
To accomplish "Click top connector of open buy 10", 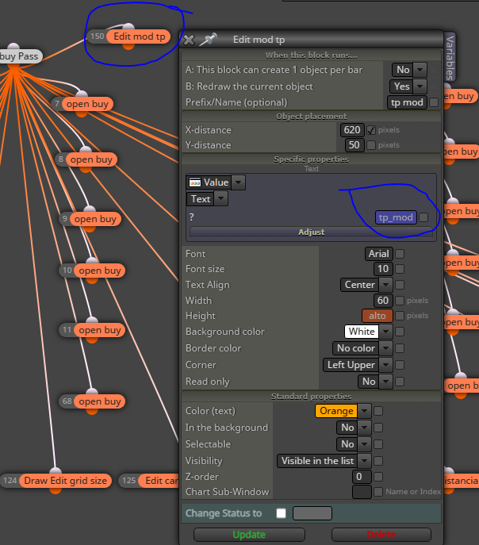I will (92, 261).
